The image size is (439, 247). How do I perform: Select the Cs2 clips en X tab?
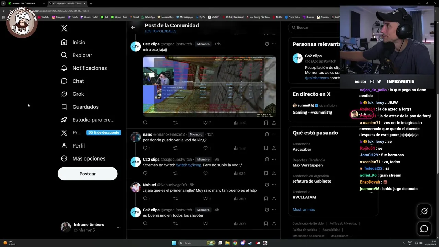point(67,3)
